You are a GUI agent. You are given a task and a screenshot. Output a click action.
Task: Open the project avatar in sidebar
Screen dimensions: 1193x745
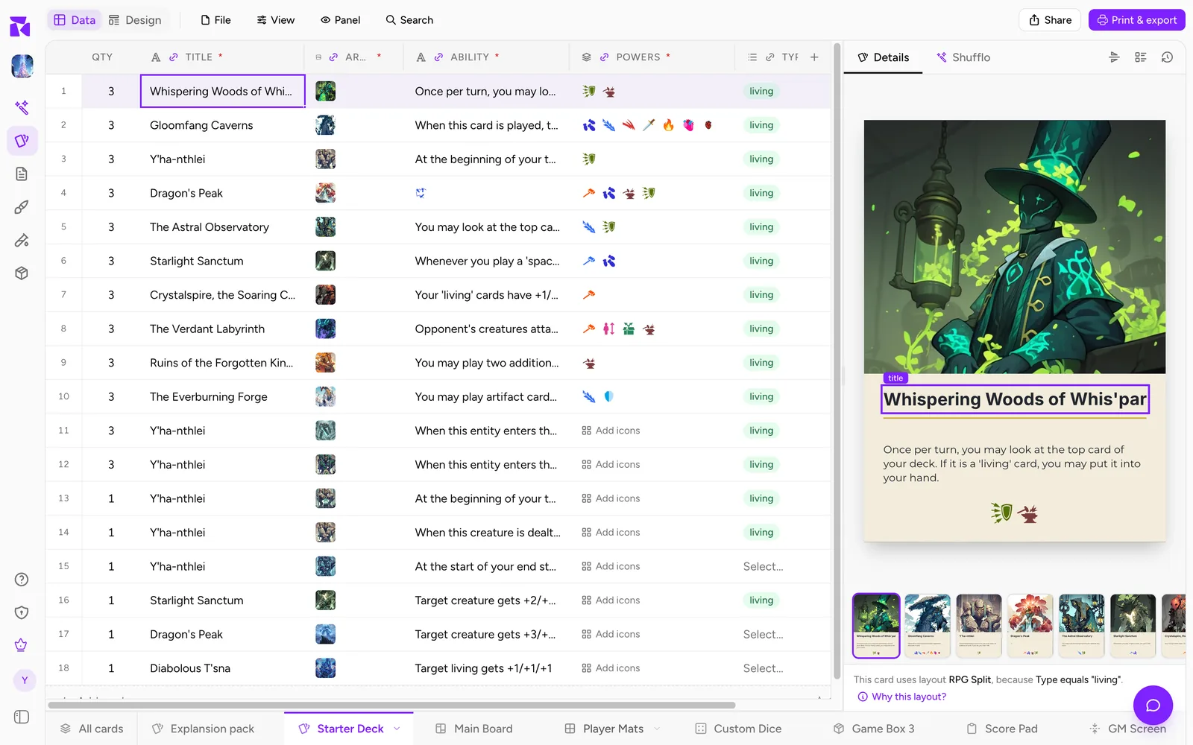point(22,66)
